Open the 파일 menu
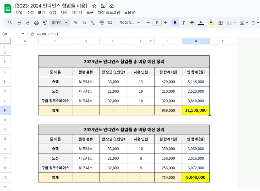260x191 pixels. [19, 12]
